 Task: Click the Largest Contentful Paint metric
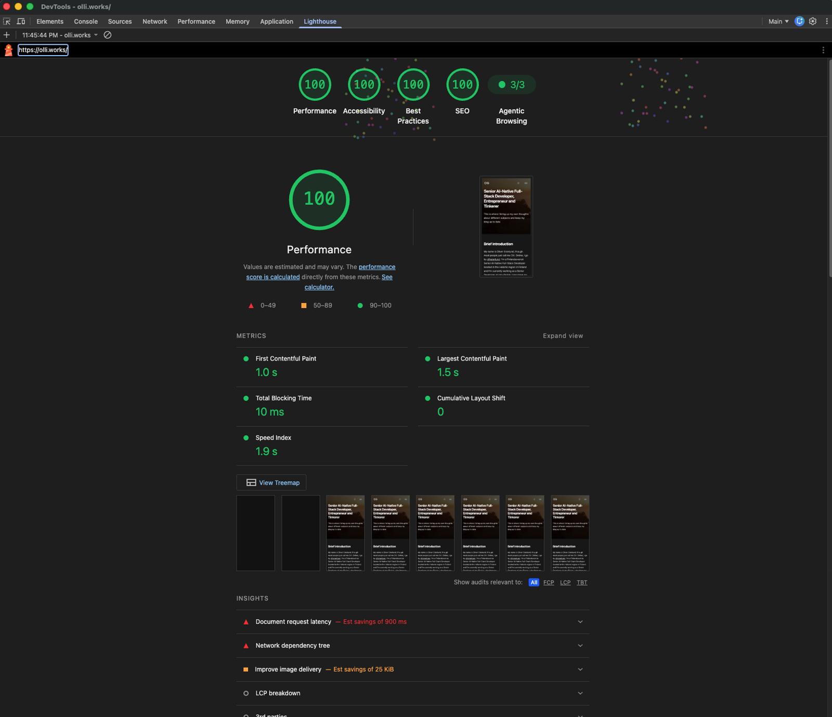[503, 367]
